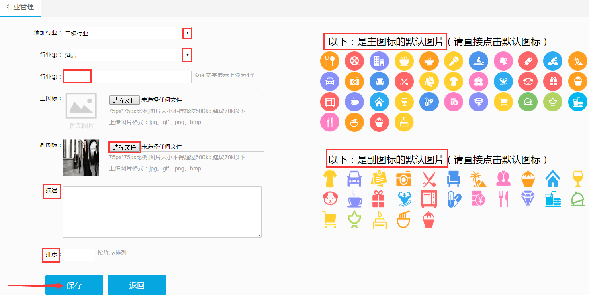Choose the flat red scissors sub icon
589x295 pixels.
click(x=429, y=179)
